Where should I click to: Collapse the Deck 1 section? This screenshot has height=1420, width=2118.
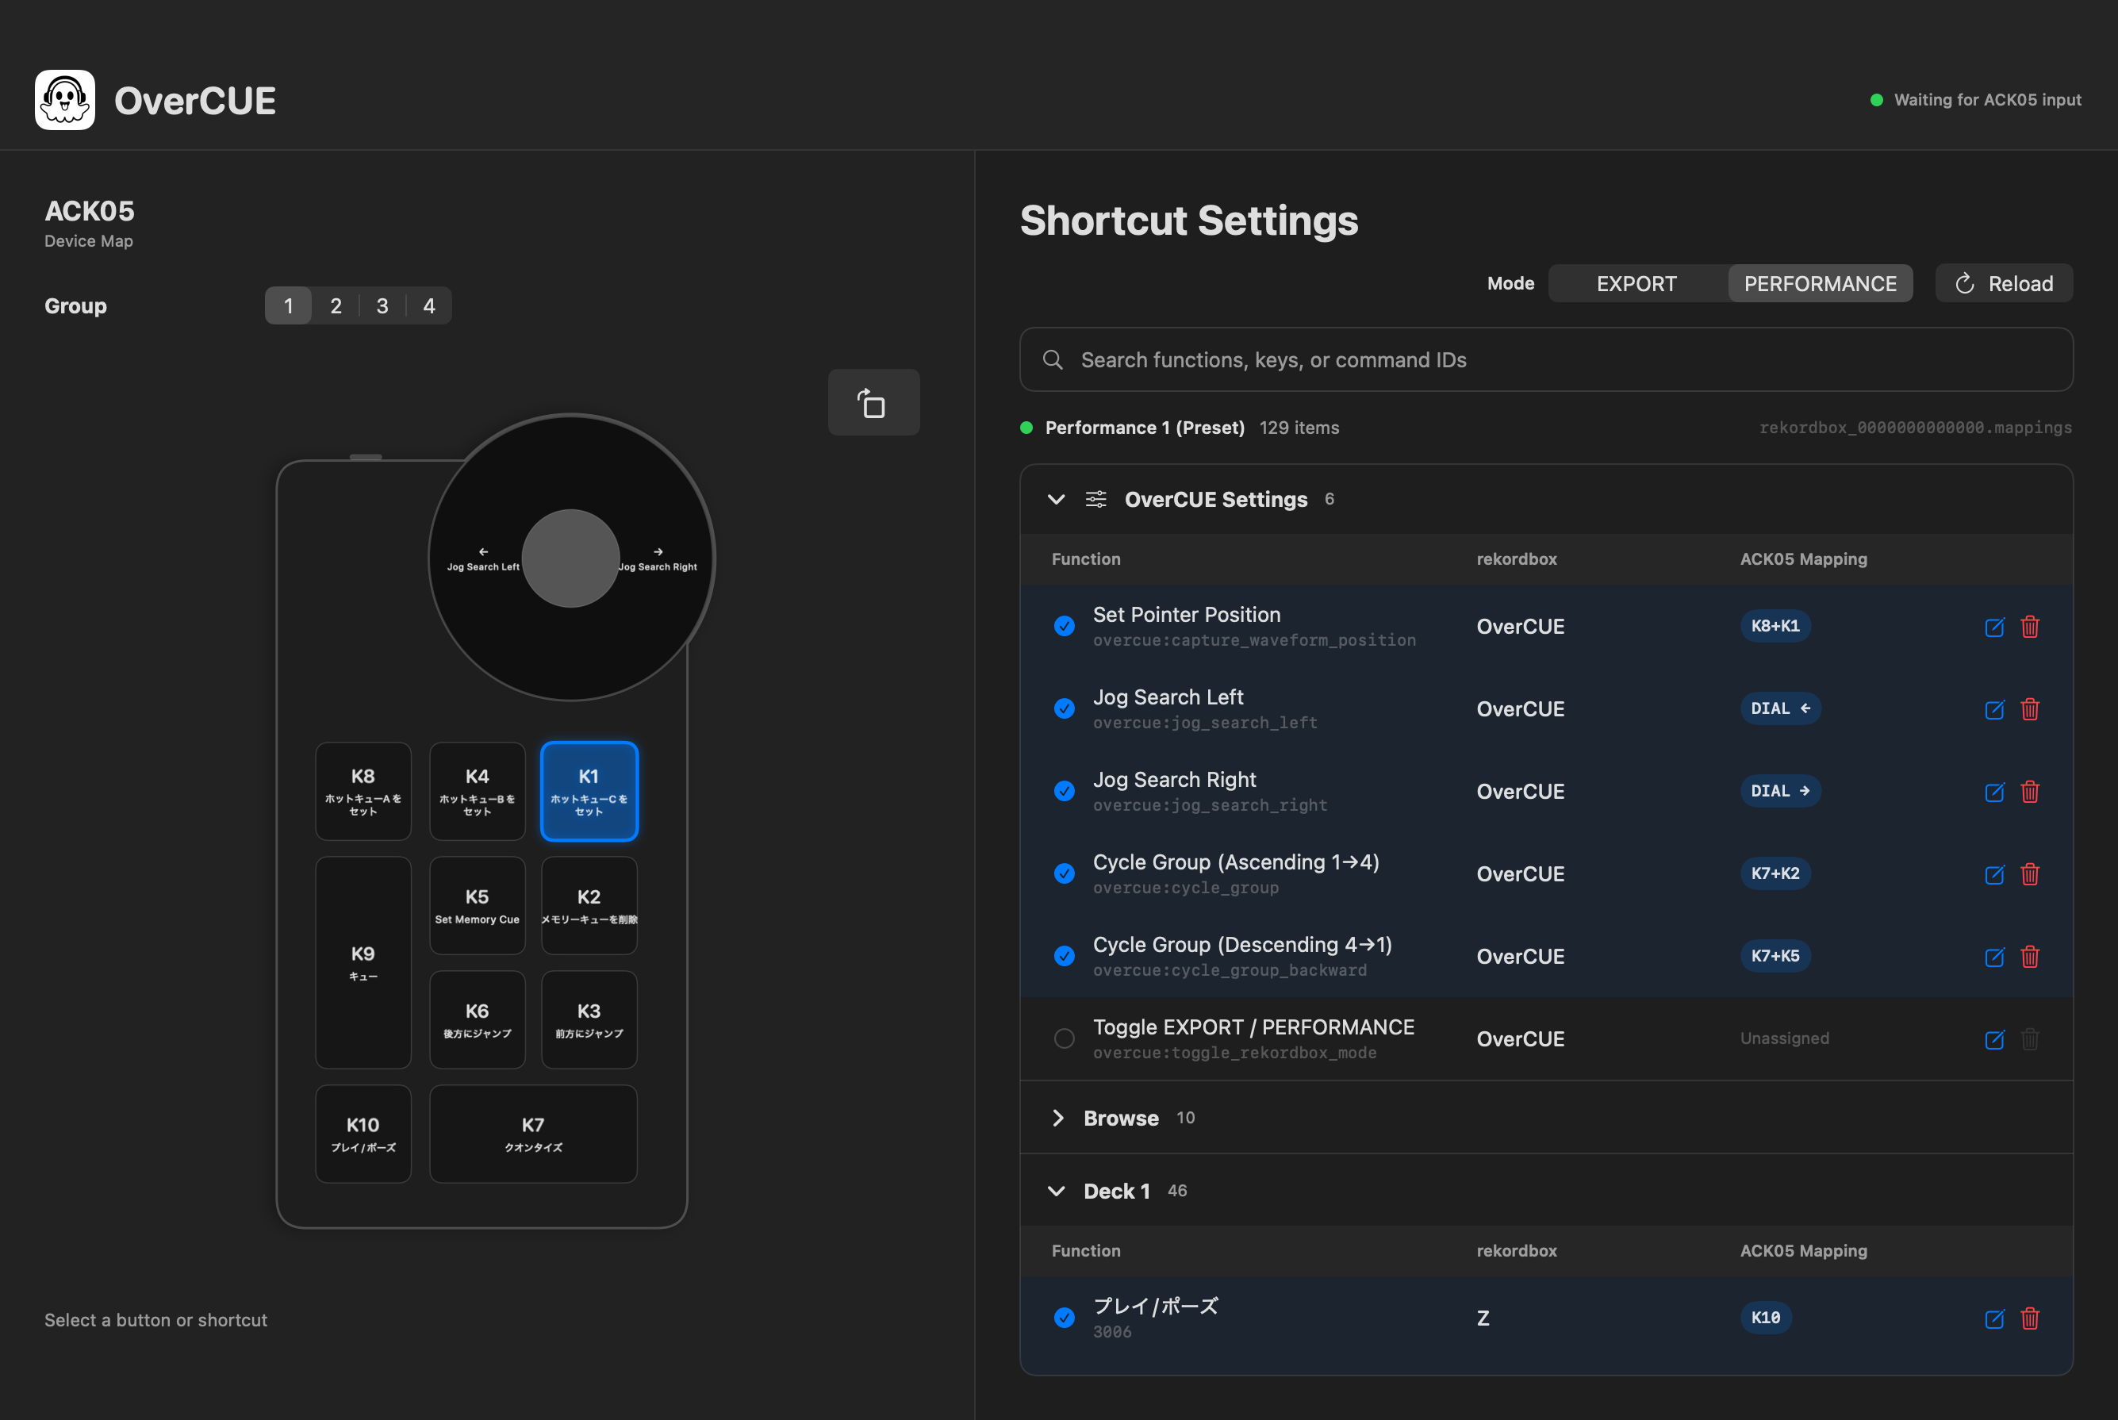tap(1056, 1191)
